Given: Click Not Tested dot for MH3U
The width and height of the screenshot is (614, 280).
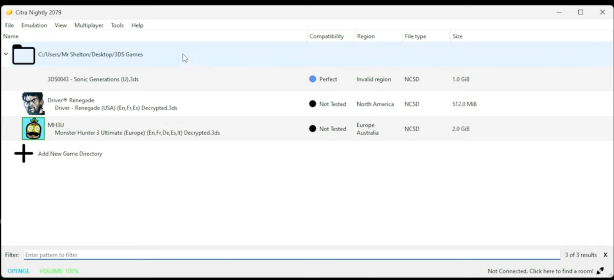Looking at the screenshot, I should 312,129.
